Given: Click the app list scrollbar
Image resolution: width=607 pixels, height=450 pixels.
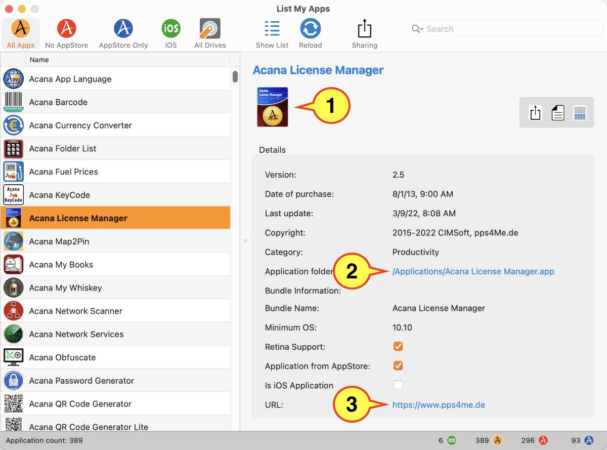Looking at the screenshot, I should pyautogui.click(x=235, y=77).
